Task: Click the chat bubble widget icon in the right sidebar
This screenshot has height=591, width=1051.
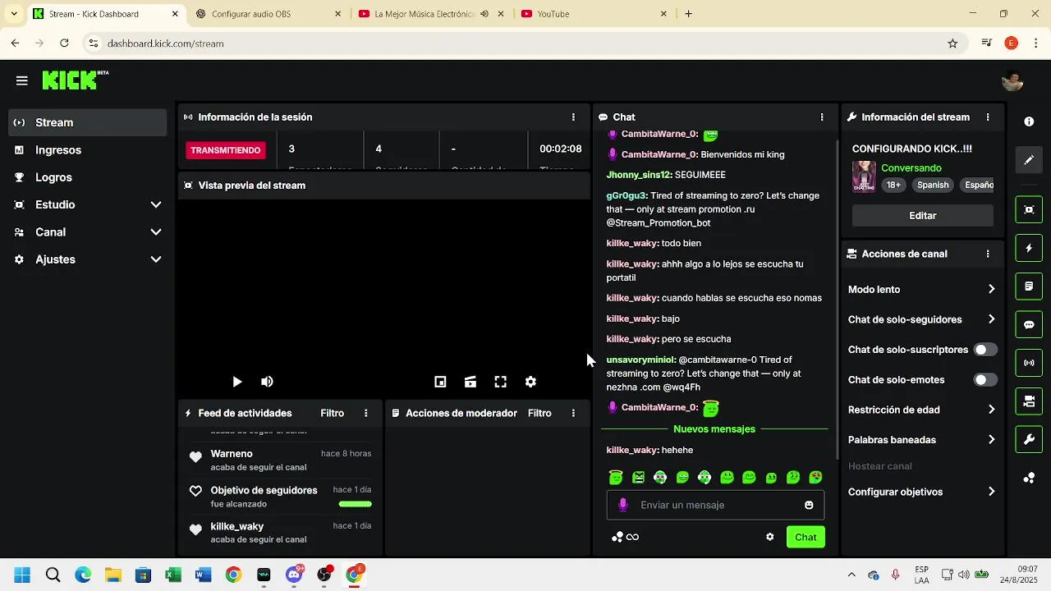Action: coord(1029,324)
